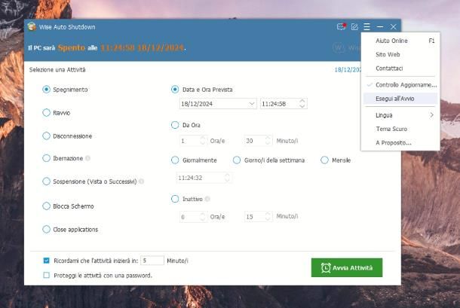The height and width of the screenshot is (308, 460).
Task: Click the Avvia Attività button
Action: [x=347, y=267]
